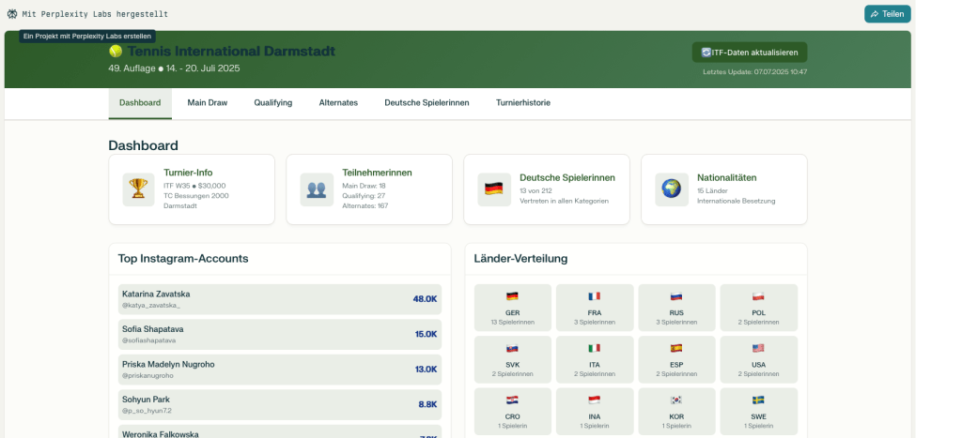Click the trophy icon in Turnier-Info card
Viewport: 962px width, 438px height.
(138, 189)
